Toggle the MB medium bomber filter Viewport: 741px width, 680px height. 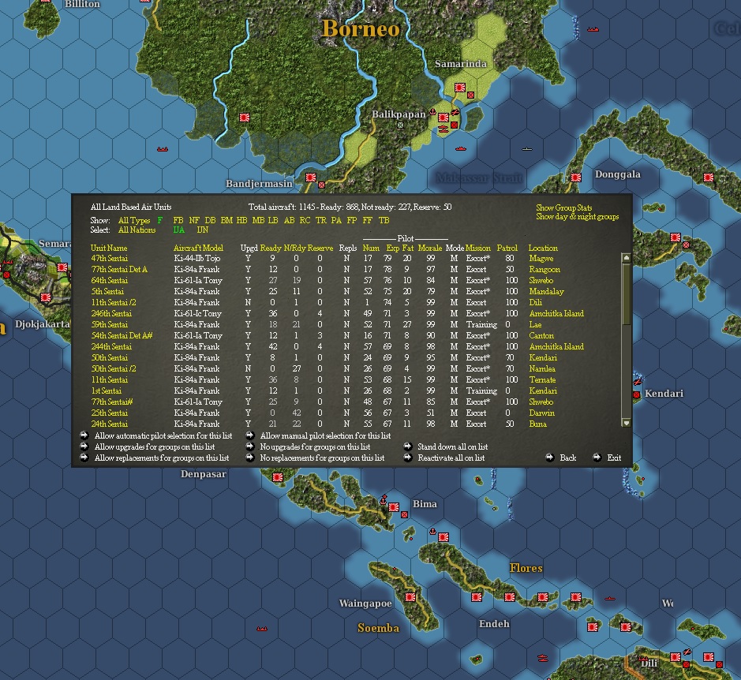click(x=258, y=220)
